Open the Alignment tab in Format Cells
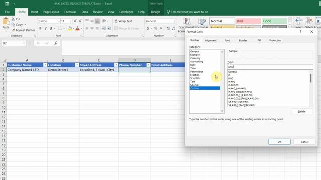This screenshot has height=180, width=321. click(x=211, y=40)
